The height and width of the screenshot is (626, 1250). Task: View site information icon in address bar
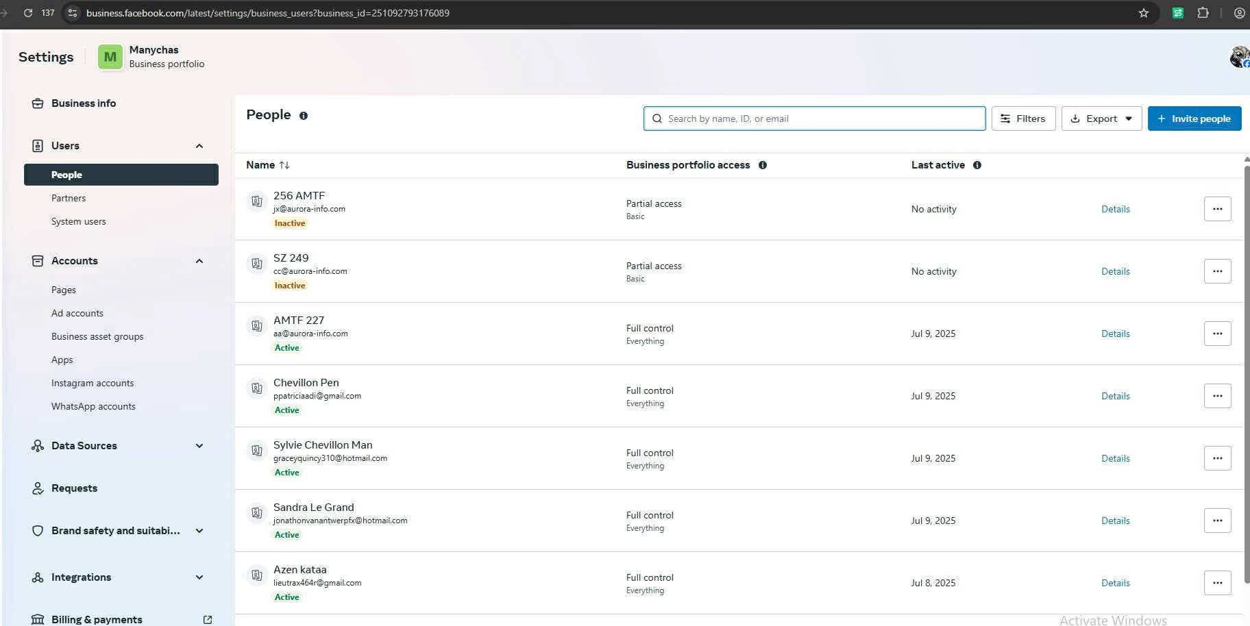coord(73,13)
